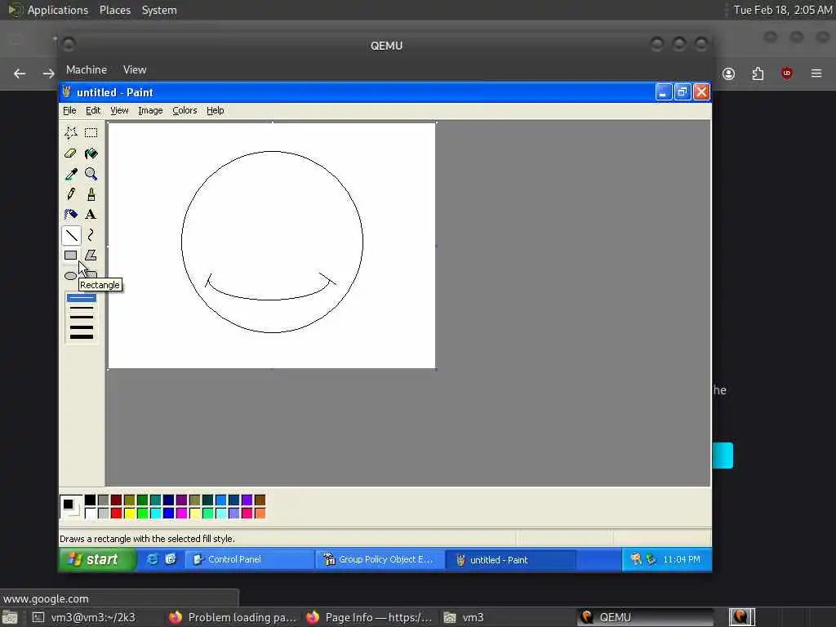Select the magenta palette color
The image size is (836, 627).
181,513
